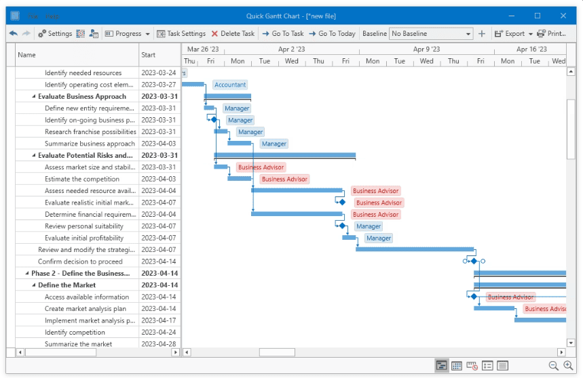583x378 pixels.
Task: Switch to list details view icon
Action: (487, 366)
